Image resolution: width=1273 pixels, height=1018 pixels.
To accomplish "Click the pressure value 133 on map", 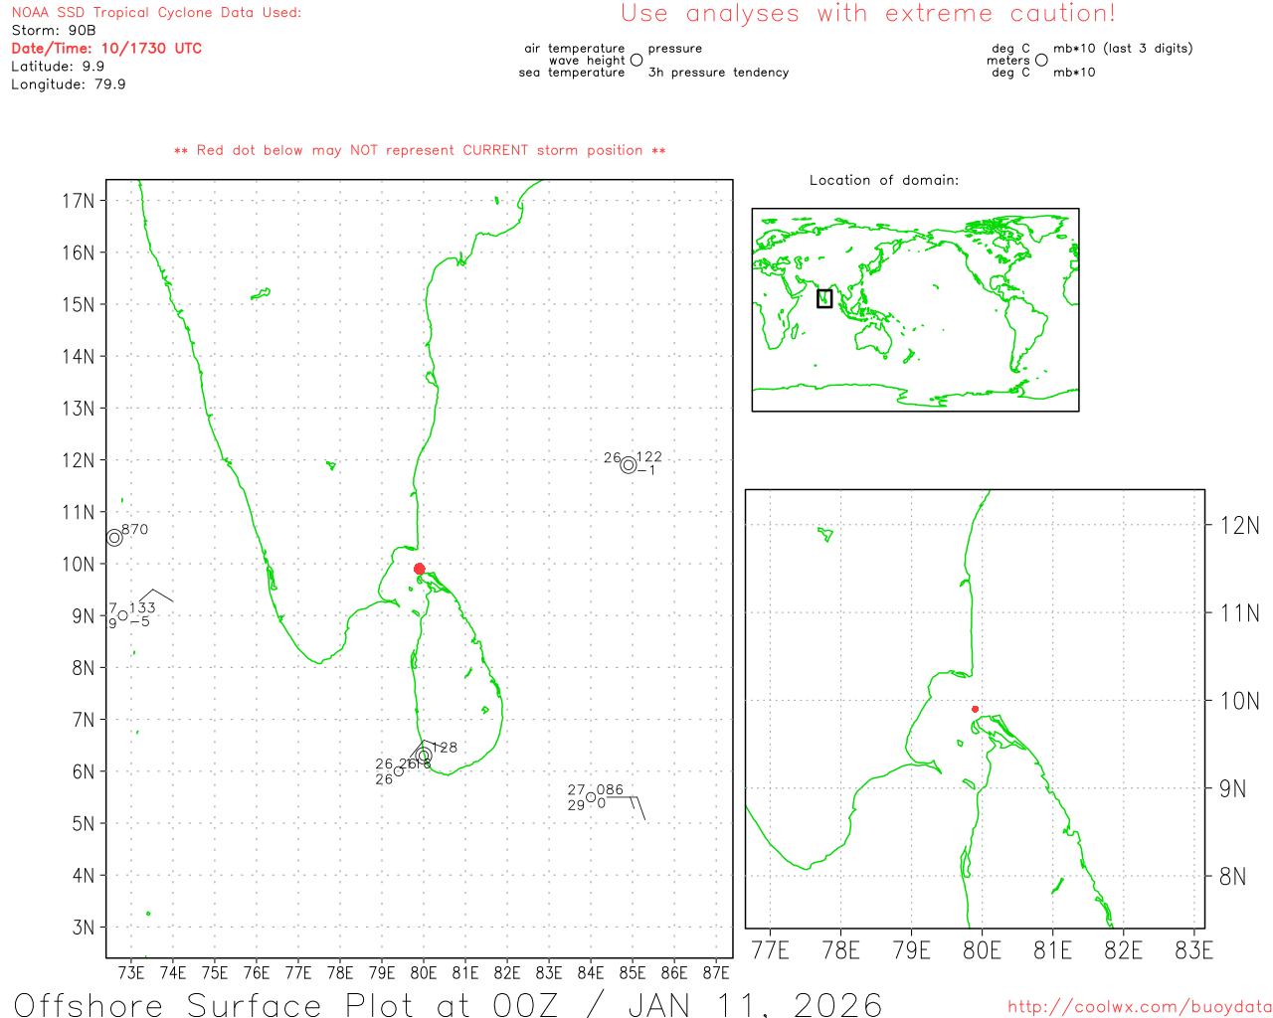I will (x=142, y=607).
